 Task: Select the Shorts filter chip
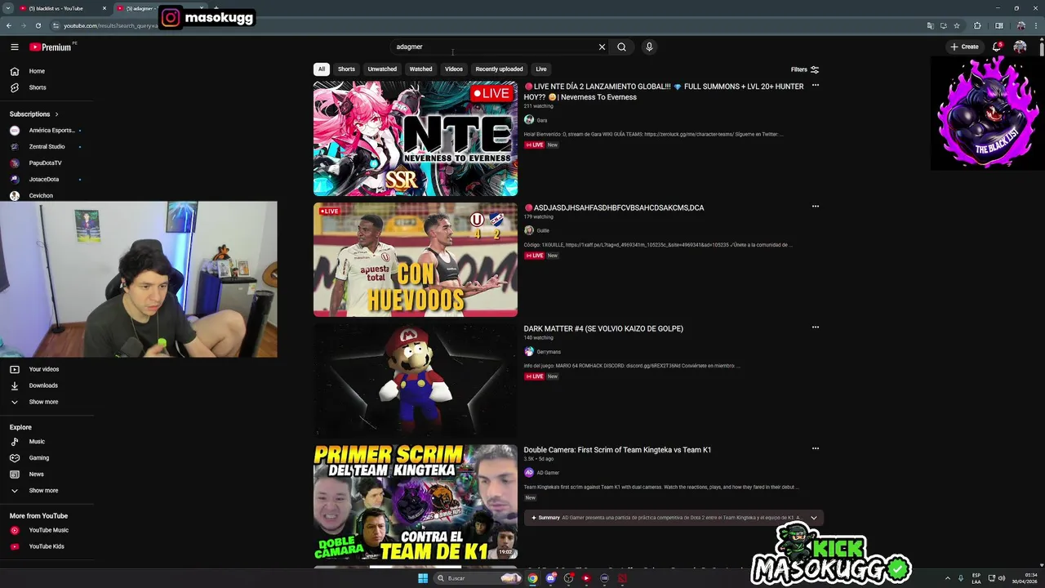(346, 69)
